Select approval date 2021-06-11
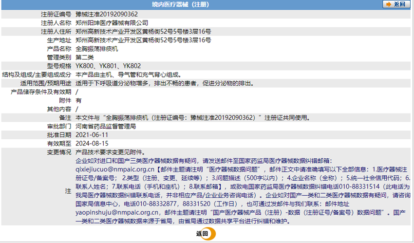 (92, 135)
